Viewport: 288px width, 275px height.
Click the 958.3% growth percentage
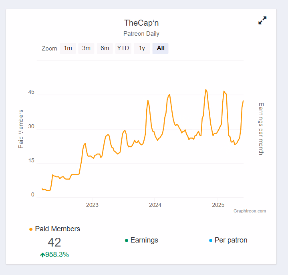[57, 255]
